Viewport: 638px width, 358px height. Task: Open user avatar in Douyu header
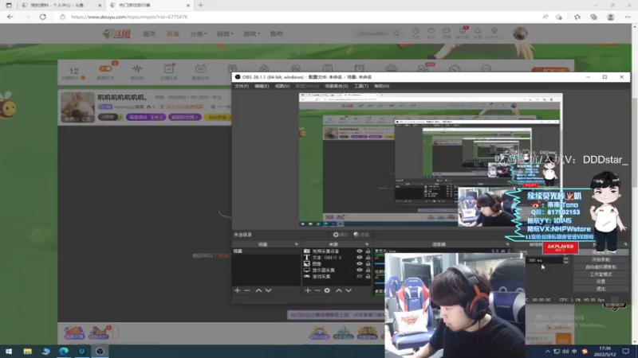tap(520, 33)
